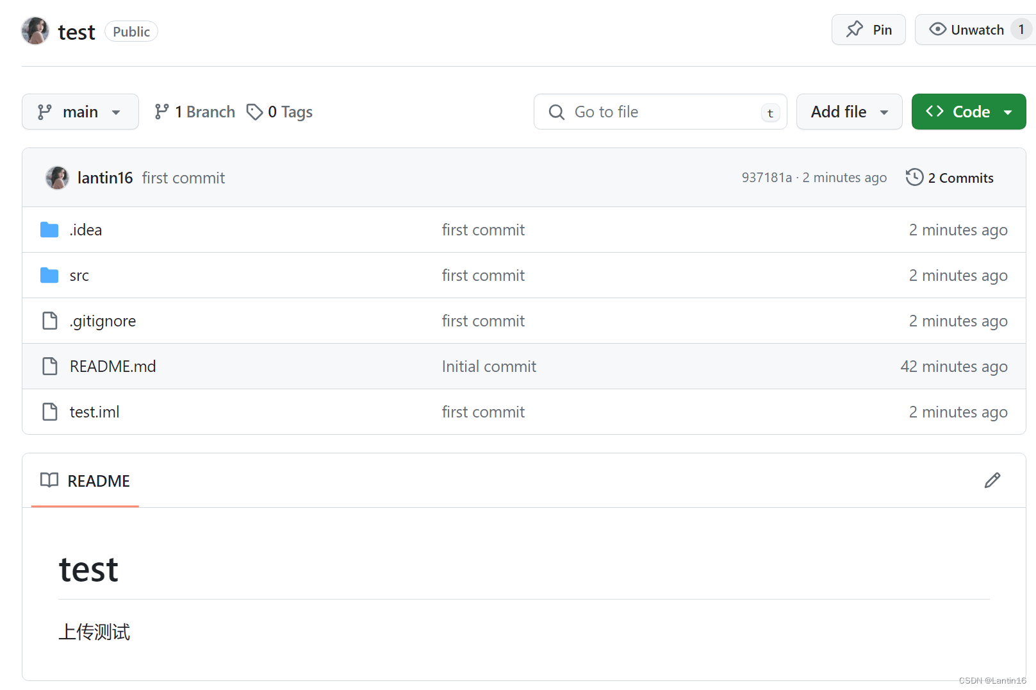Open the .idea folder
Screen dimensions: 1036x690
tap(86, 230)
